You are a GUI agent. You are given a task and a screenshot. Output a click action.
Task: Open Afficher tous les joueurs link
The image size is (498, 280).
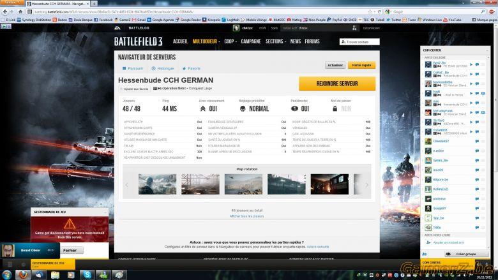click(247, 216)
